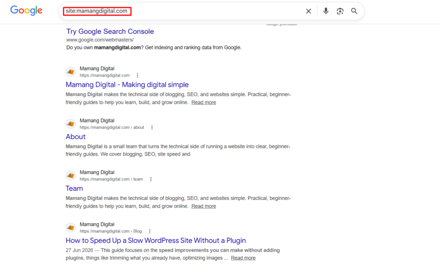The image size is (440, 273).
Task: Click www.google.com/webmasters/ URL text
Action: click(x=100, y=40)
